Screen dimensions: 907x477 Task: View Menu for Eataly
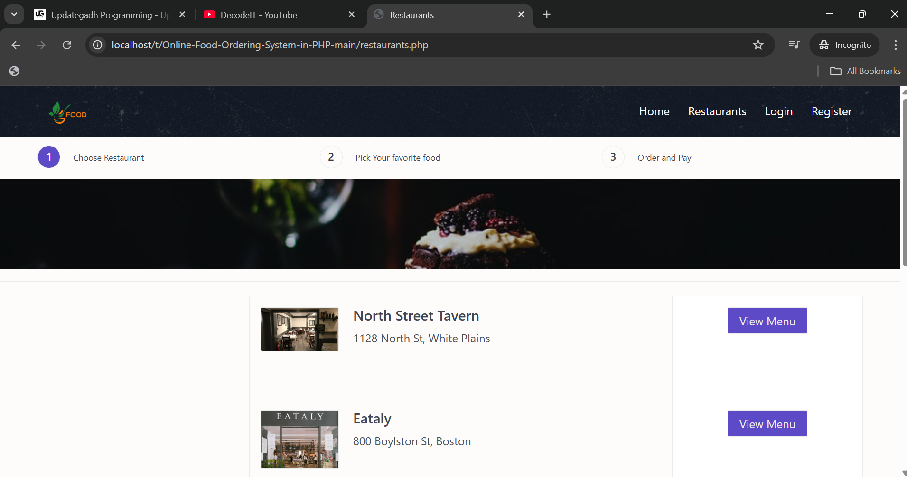[x=767, y=424]
